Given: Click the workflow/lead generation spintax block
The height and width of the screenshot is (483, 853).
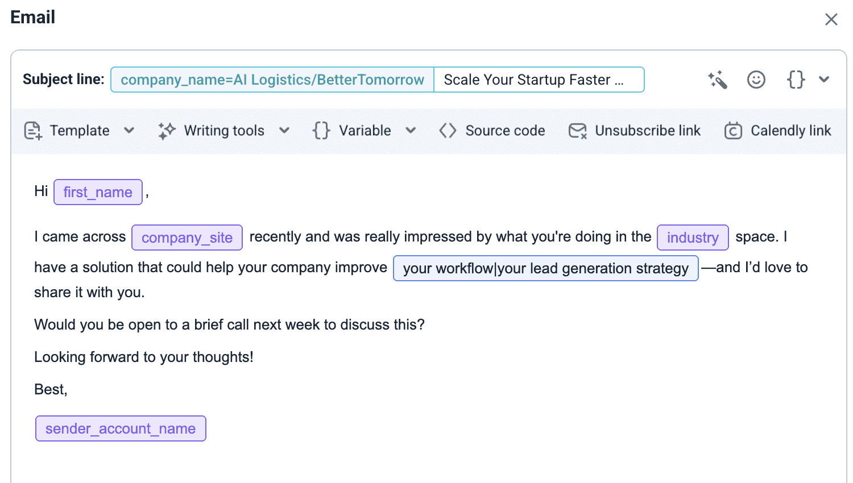Looking at the screenshot, I should [545, 268].
